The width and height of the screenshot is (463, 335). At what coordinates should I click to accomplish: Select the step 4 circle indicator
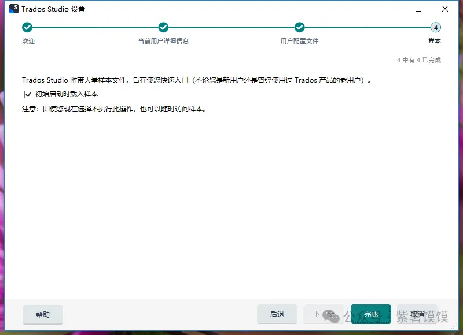435,27
